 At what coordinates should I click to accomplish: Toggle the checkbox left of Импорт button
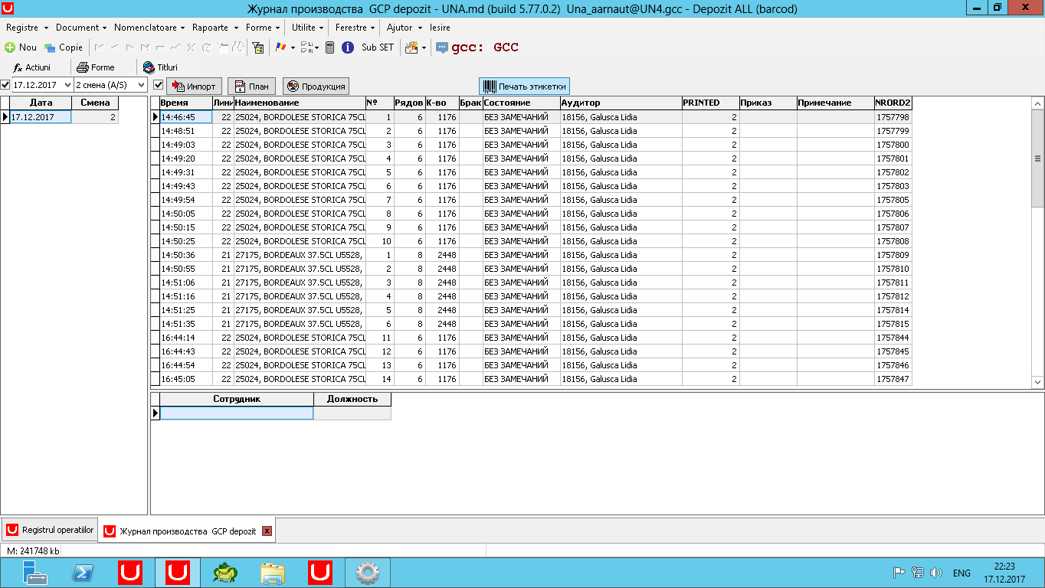point(159,85)
